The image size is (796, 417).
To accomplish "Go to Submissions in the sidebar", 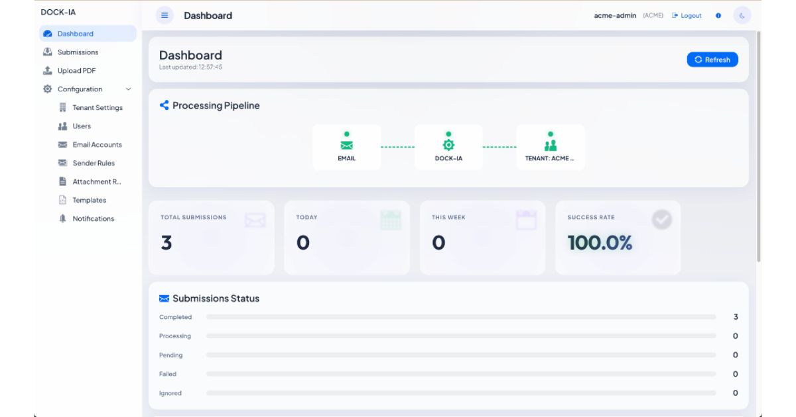I will 88,52.
